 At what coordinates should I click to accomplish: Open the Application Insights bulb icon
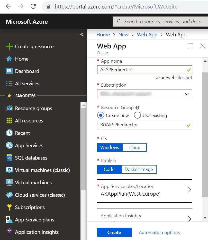point(9,232)
